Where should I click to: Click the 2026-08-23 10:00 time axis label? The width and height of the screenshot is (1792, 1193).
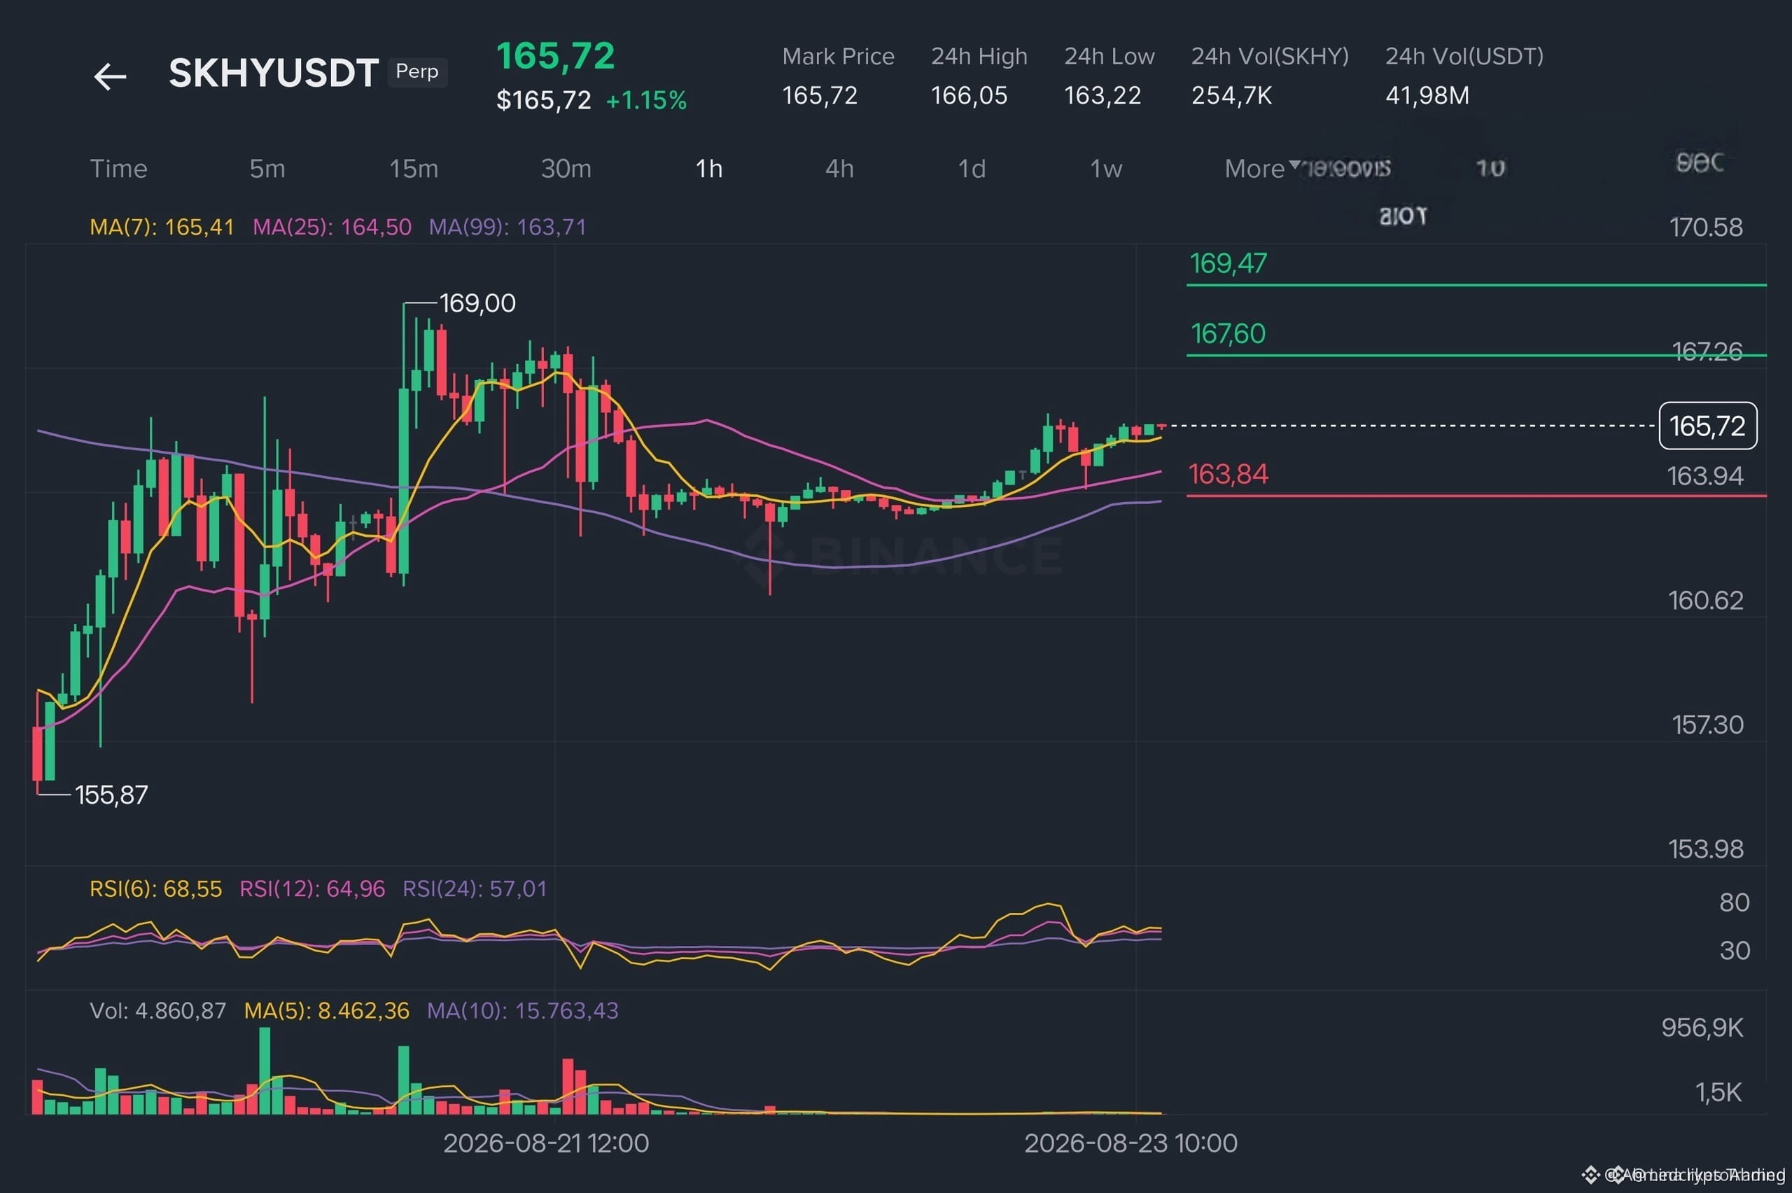[x=1131, y=1143]
